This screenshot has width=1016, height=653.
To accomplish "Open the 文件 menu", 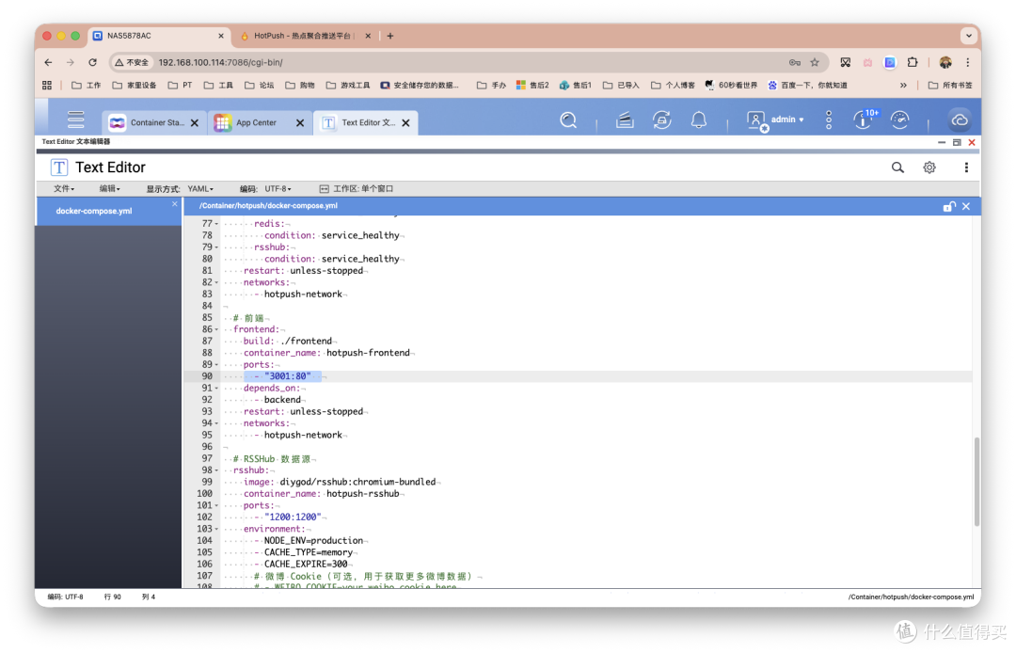I will coord(64,189).
